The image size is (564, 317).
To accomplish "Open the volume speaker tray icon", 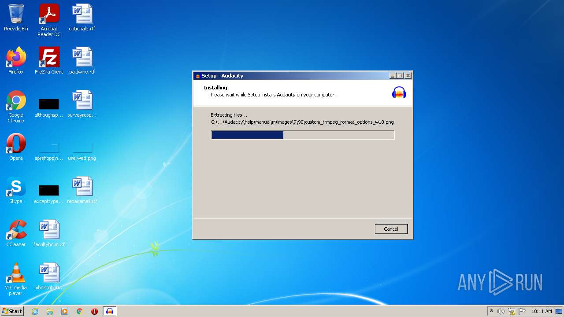I will pos(501,311).
